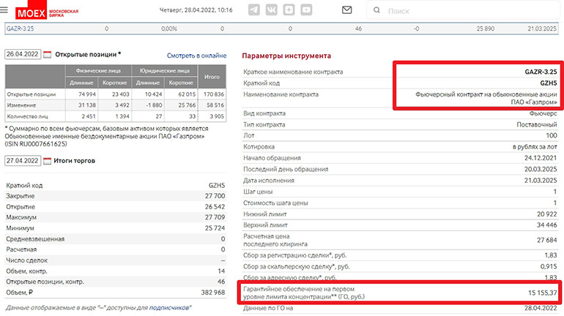Follow the подписчиков link
564x316 pixels.
tap(169, 308)
